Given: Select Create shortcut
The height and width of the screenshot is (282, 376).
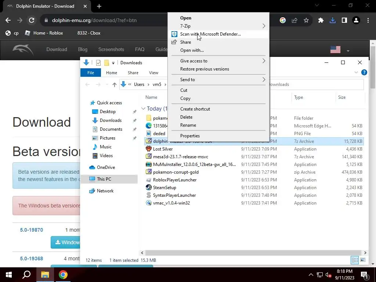Looking at the screenshot, I should (x=218, y=109).
